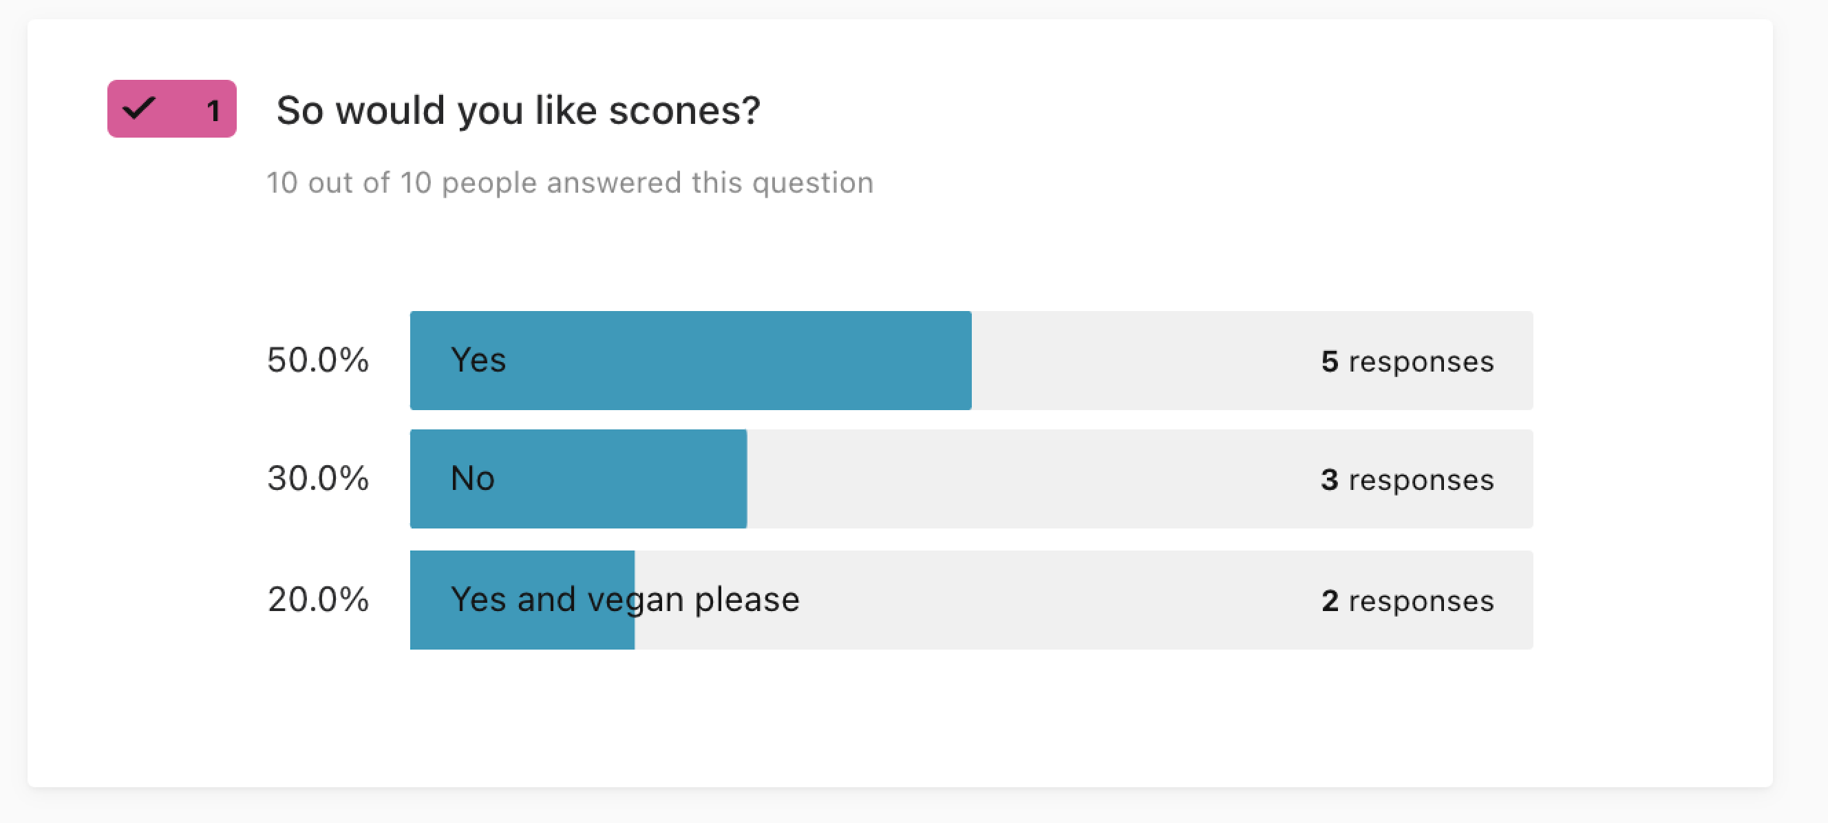Viewport: 1828px width, 823px height.
Task: Select the "No" answer label
Action: point(473,478)
